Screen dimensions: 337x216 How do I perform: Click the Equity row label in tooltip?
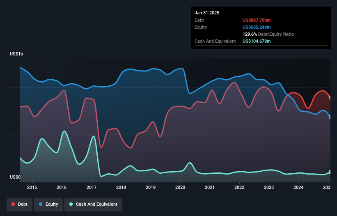click(201, 27)
